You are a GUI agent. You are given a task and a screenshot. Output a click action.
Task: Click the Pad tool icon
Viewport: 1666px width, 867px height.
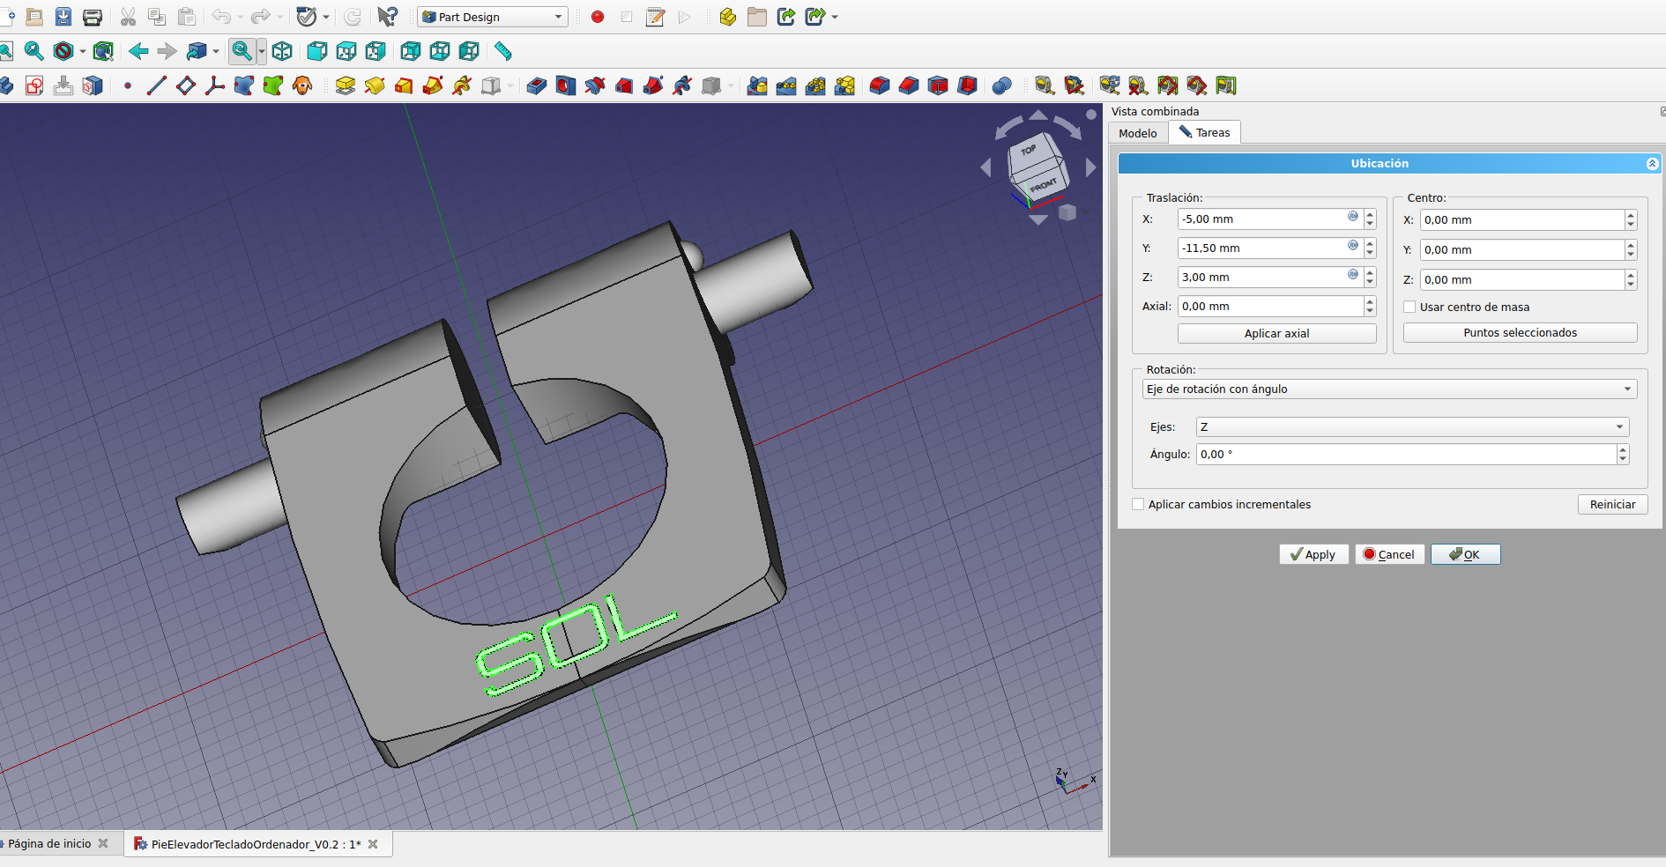click(345, 85)
